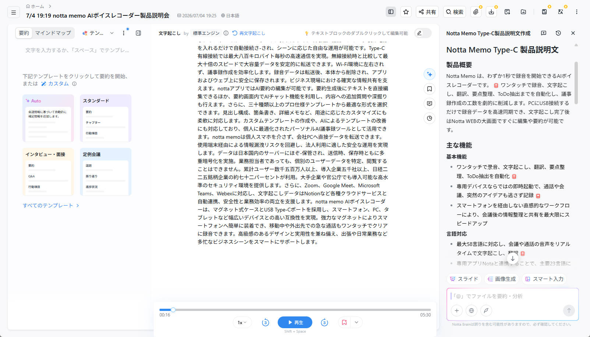
Task: Click the 2026/07/04 19:25 date label
Action: coord(197,15)
